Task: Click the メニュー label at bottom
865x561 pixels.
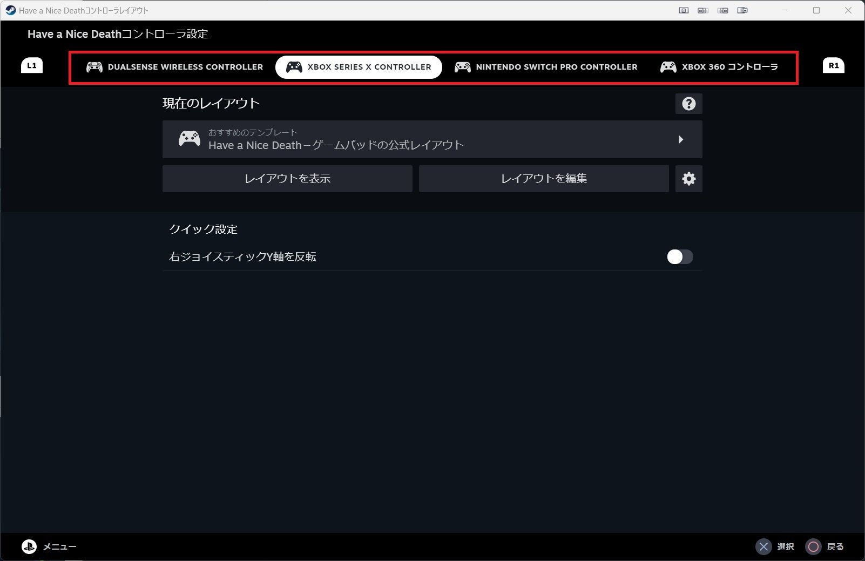Action: point(60,547)
